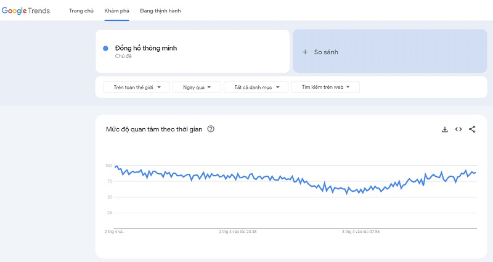Switch to the Đang thịnh hành tab
493x262 pixels.
pyautogui.click(x=160, y=10)
